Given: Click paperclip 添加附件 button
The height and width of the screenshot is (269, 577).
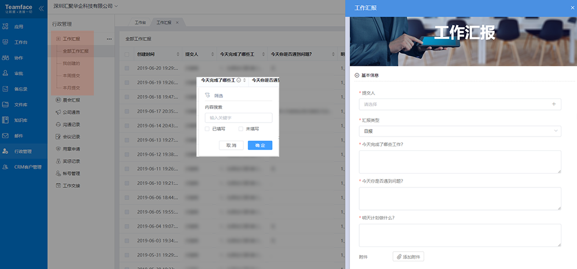Looking at the screenshot, I should coord(408,256).
